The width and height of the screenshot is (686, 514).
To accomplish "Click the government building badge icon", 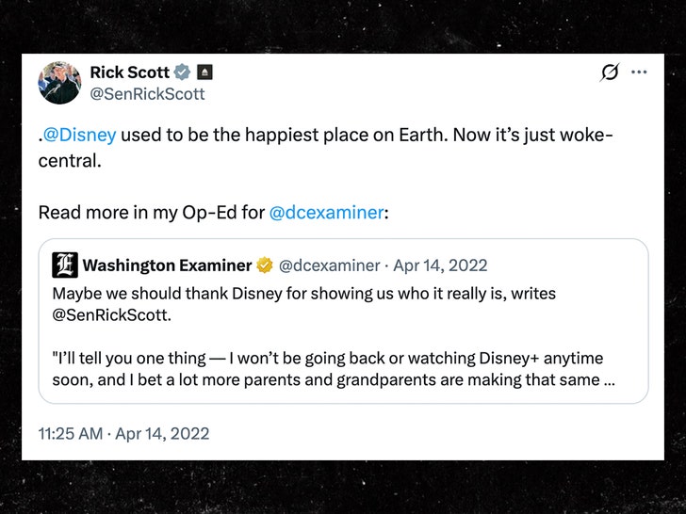I will click(206, 72).
